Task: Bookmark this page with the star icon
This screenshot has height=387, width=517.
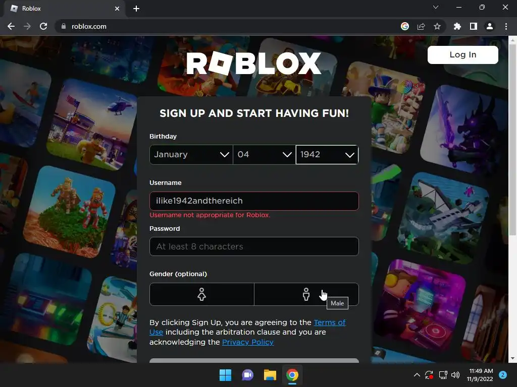Action: click(437, 26)
